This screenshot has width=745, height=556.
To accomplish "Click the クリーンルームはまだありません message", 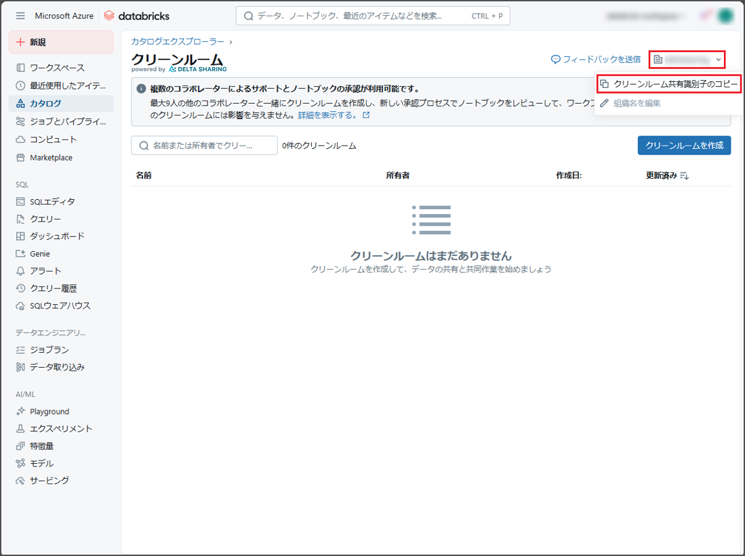I will (431, 256).
